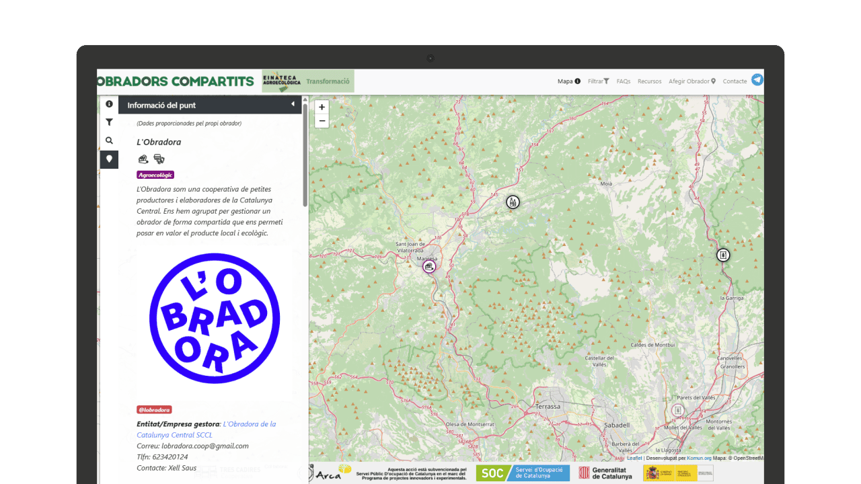Click the Olesa de Montserrat map label
Screen dimensions: 861x484
click(x=470, y=424)
